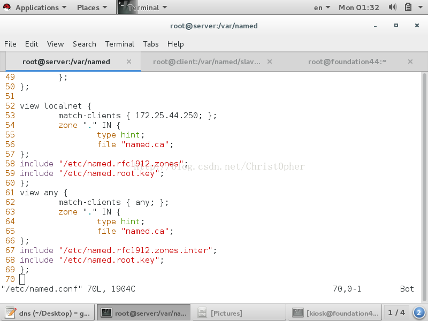Screen dimensions: 428x321
Task: Switch to root@client:/var/named/slav... tab
Action: click(207, 62)
